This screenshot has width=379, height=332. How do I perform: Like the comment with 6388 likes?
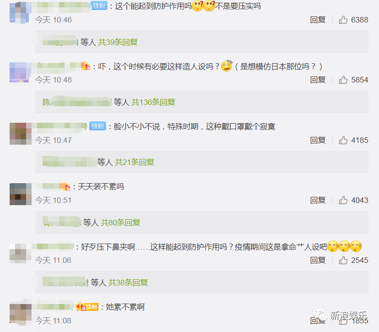[x=343, y=20]
